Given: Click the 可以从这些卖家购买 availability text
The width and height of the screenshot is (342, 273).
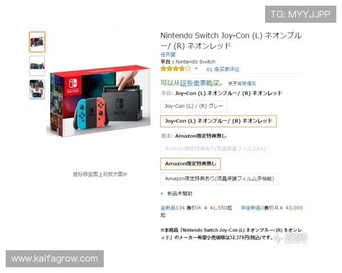Looking at the screenshot, I should pos(192,83).
